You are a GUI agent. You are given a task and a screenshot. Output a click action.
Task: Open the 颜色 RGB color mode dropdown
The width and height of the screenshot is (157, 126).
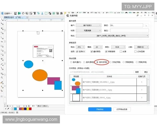coord(118,47)
